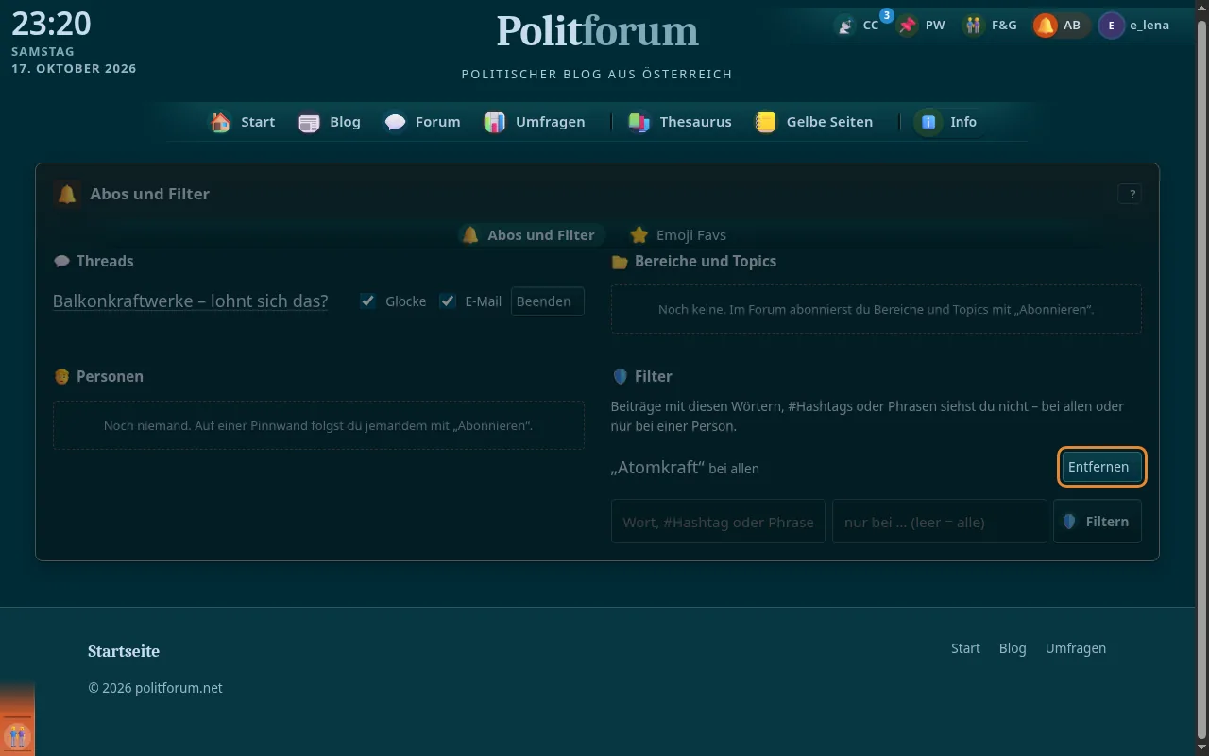Click the „Atomkraft“ filter entry text
The width and height of the screenshot is (1209, 756).
pos(658,468)
